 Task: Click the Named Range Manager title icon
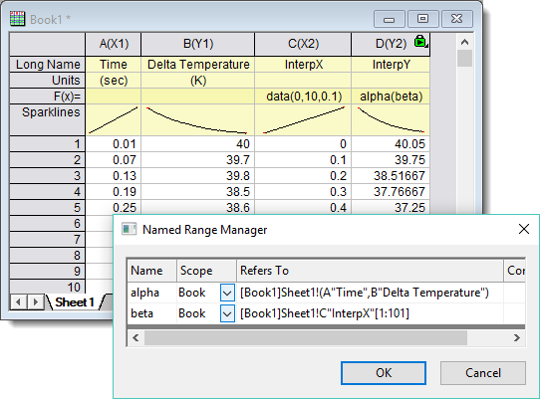130,229
